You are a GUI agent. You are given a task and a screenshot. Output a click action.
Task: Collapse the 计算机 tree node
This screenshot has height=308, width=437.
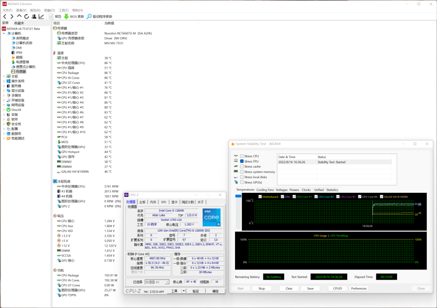pyautogui.click(x=4, y=33)
